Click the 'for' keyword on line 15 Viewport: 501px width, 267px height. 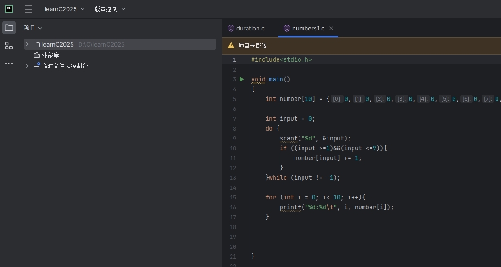[271, 197]
